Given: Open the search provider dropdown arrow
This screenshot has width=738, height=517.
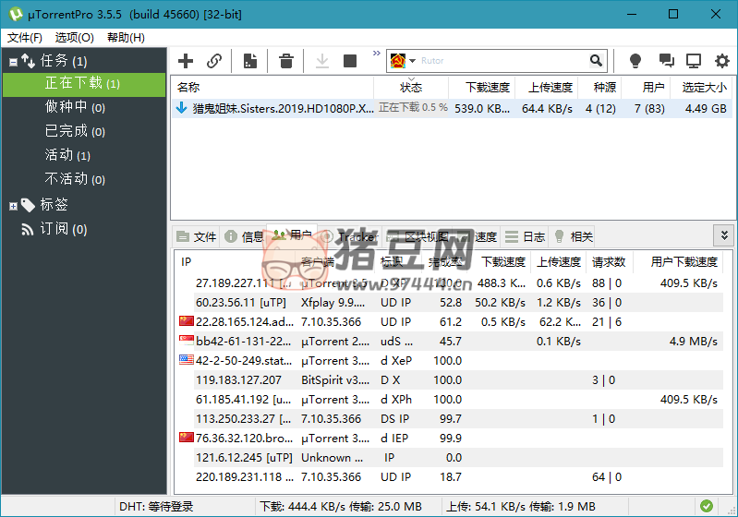Looking at the screenshot, I should 413,61.
